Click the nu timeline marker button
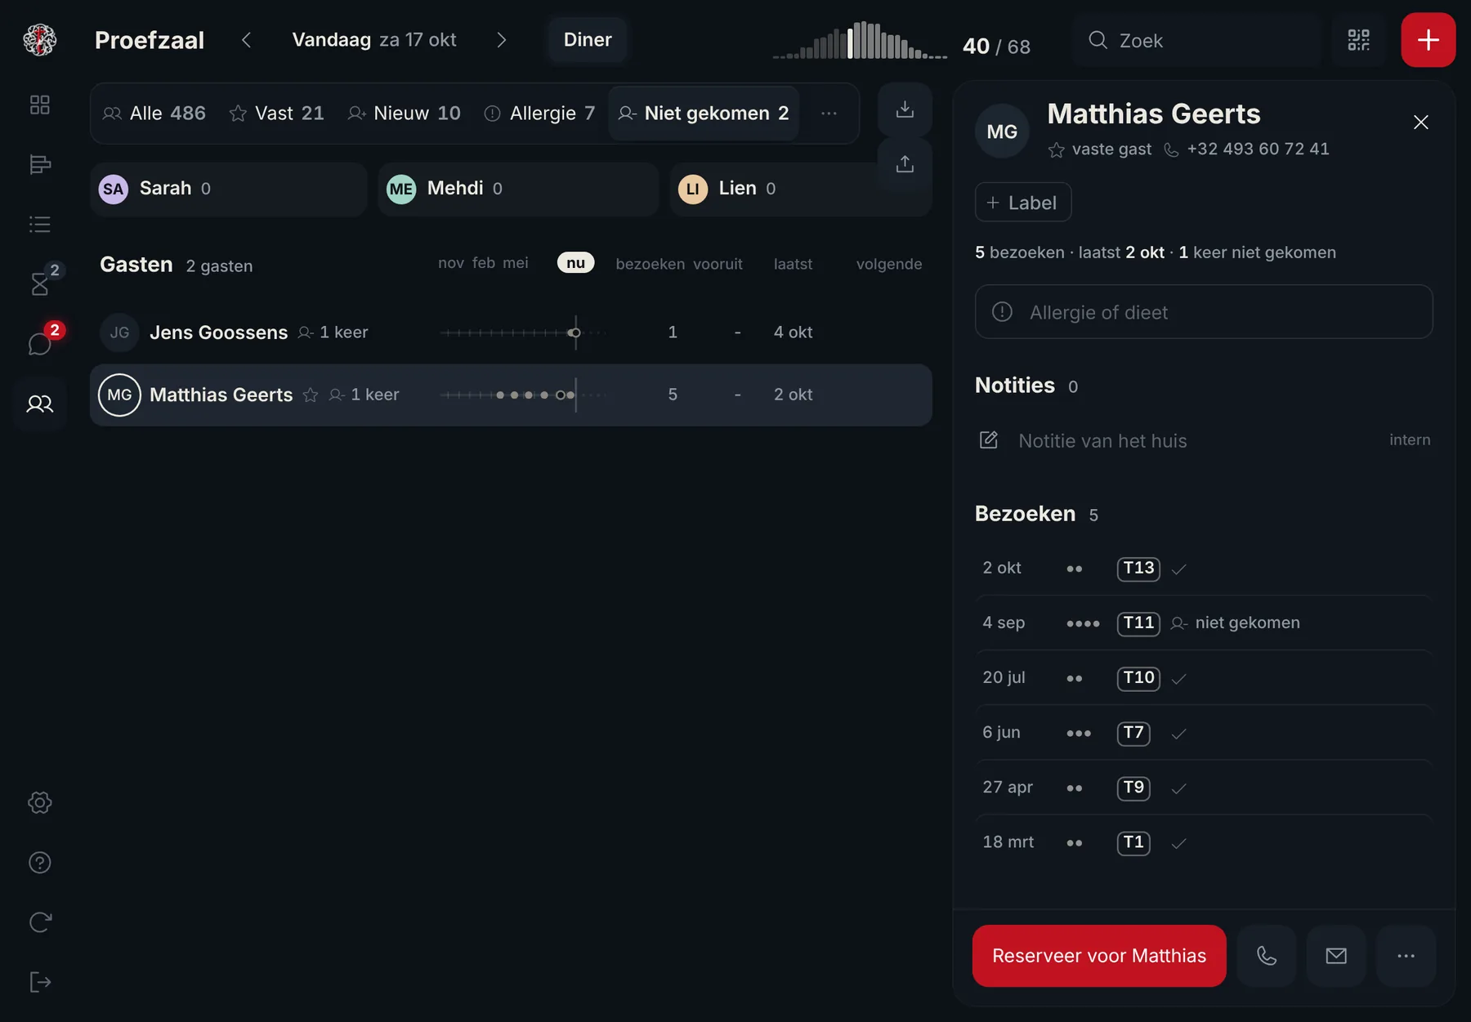Image resolution: width=1471 pixels, height=1022 pixels. pos(576,262)
